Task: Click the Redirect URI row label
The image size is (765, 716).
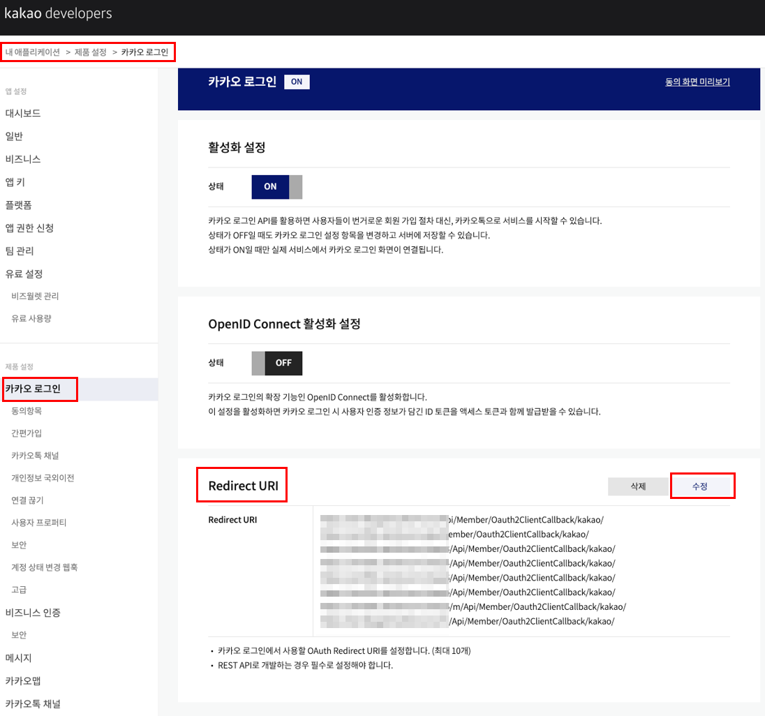Action: (232, 520)
